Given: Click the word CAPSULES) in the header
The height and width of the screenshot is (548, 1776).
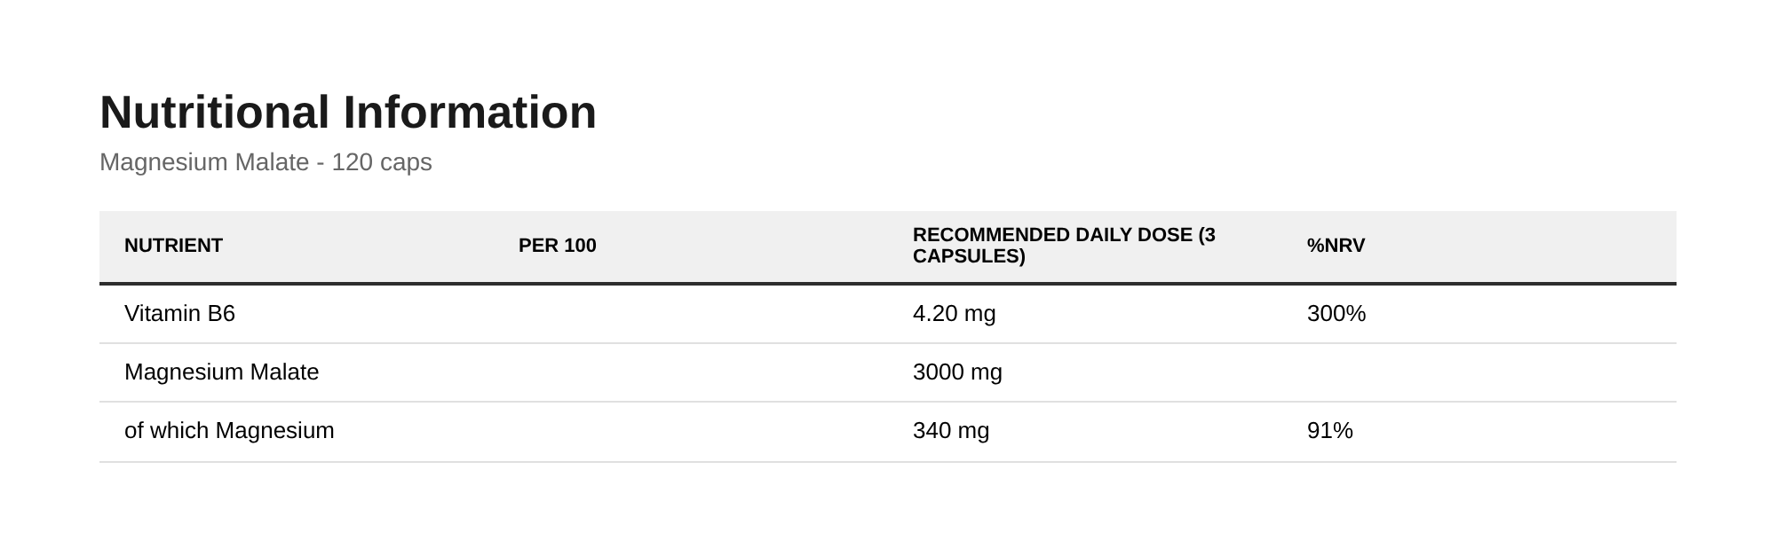Looking at the screenshot, I should 969,256.
